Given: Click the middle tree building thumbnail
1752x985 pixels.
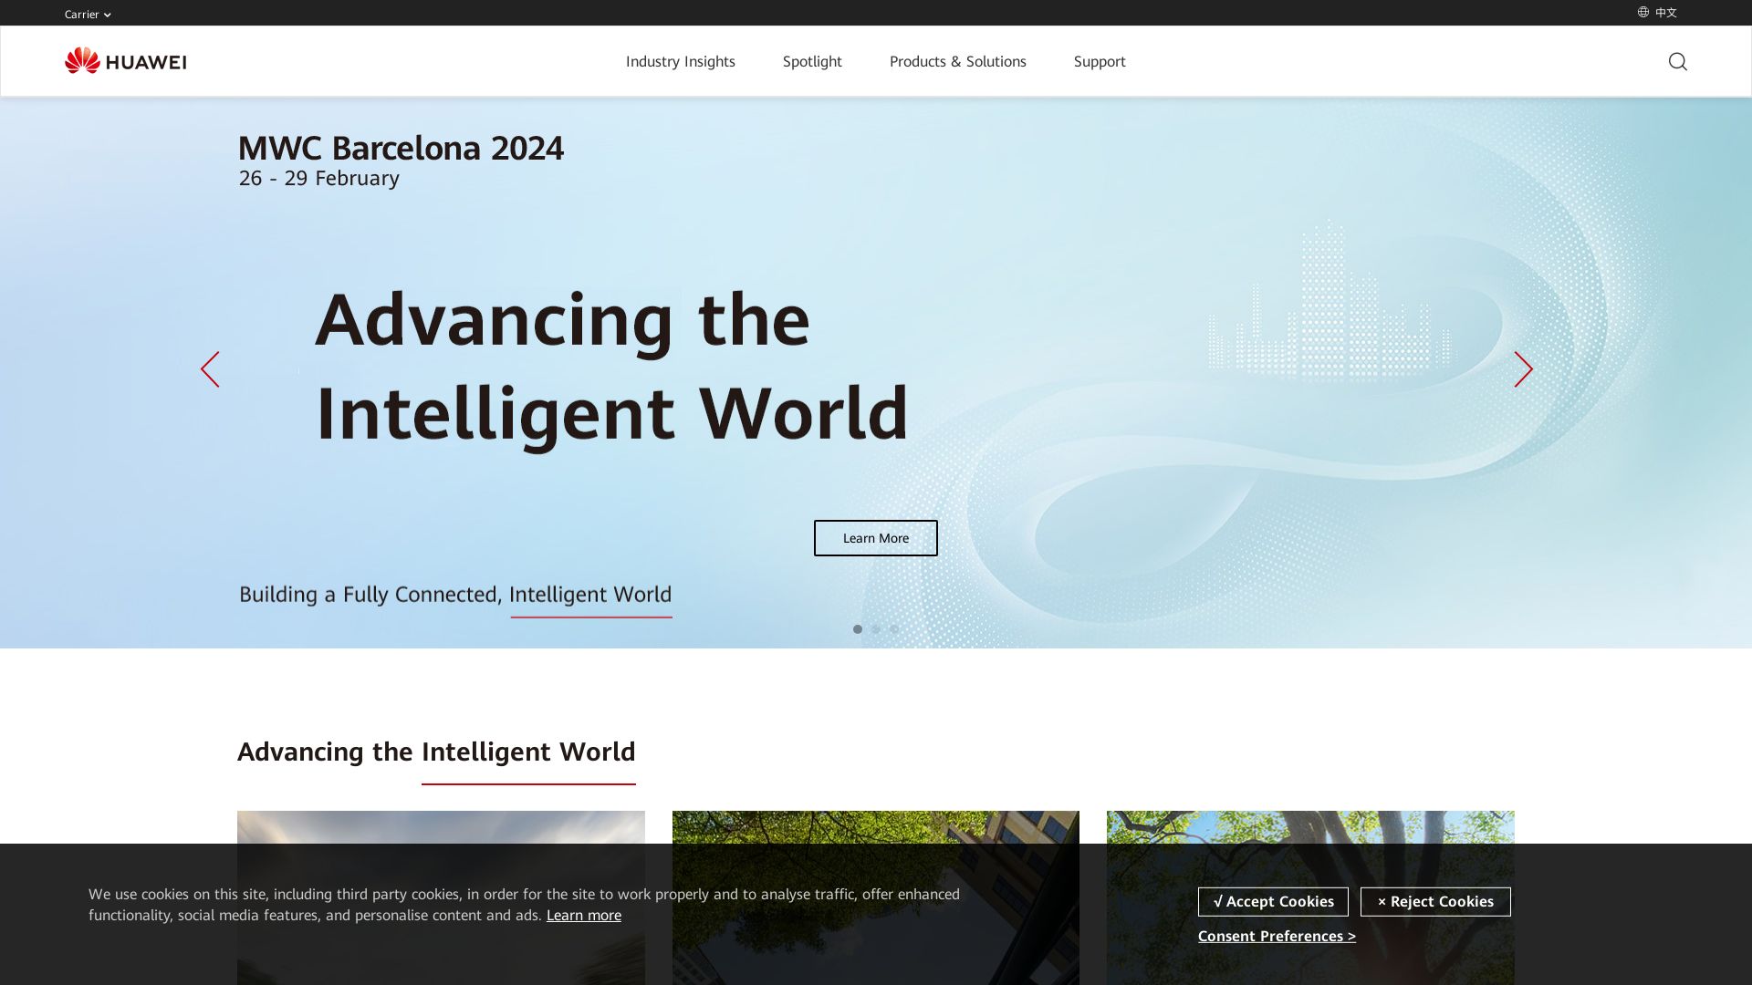Looking at the screenshot, I should pyautogui.click(x=875, y=827).
